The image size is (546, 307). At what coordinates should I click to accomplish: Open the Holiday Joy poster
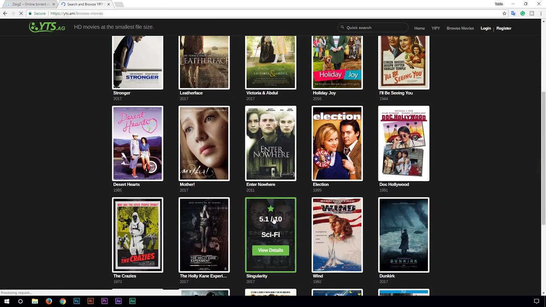click(337, 62)
